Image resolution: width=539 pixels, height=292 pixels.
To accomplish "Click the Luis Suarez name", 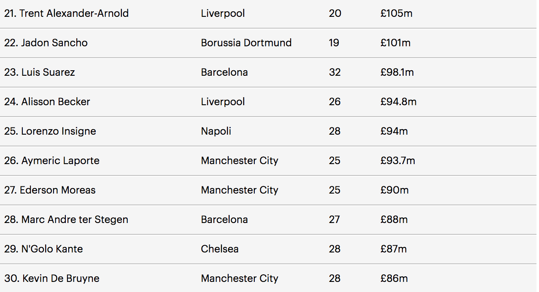I will click(40, 72).
